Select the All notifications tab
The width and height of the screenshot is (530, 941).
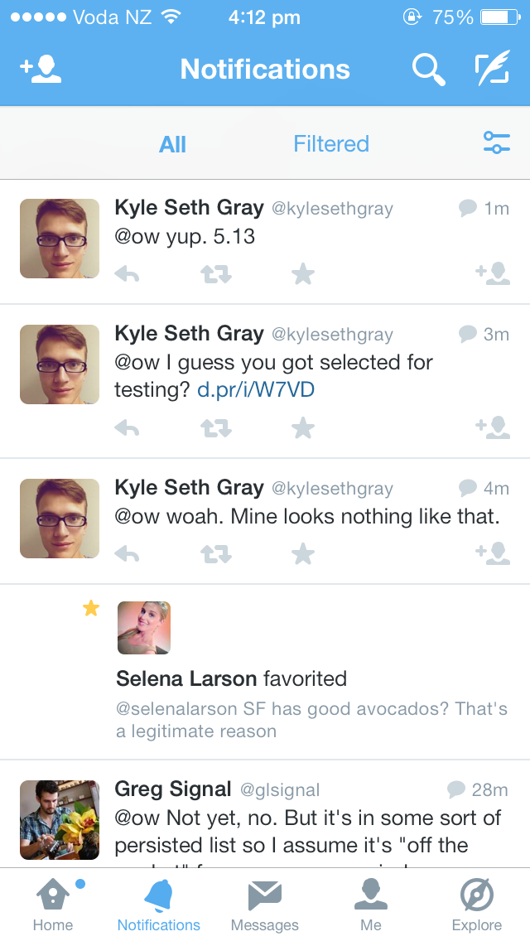[x=172, y=144]
